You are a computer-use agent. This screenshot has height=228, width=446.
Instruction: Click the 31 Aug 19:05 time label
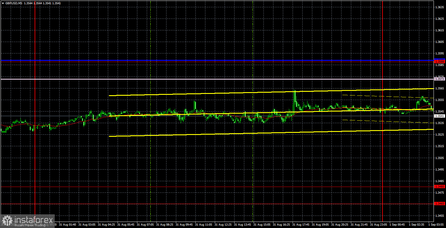pos(320,225)
